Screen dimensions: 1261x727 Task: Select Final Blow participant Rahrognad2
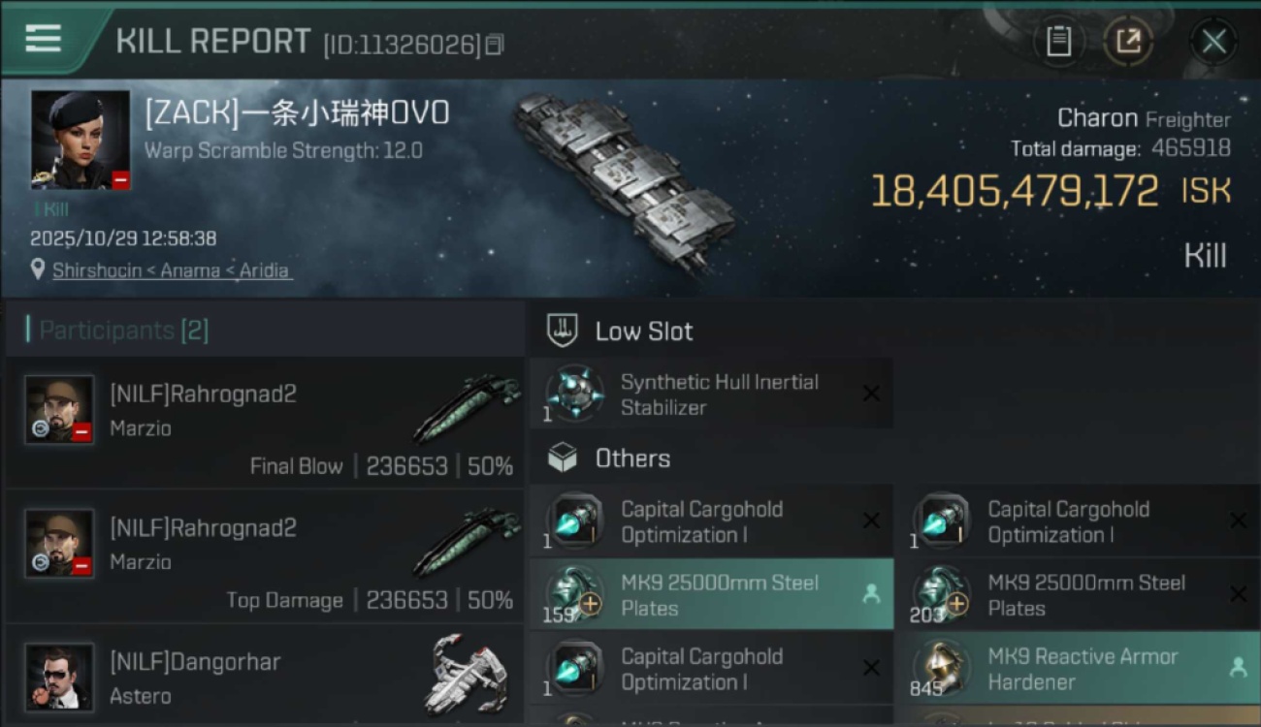tap(264, 422)
